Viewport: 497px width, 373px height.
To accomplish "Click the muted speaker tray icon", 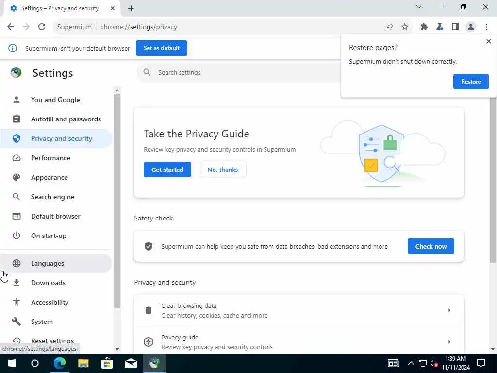I will click(x=434, y=363).
